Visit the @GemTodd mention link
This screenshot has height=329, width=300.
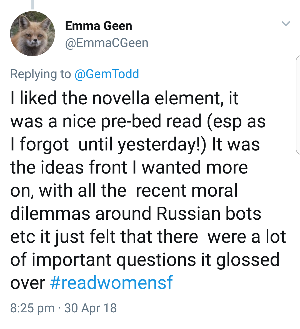pyautogui.click(x=107, y=74)
